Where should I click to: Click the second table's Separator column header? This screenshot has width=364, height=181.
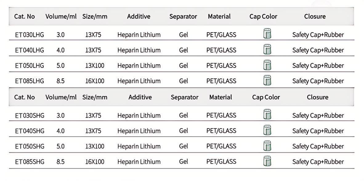point(184,97)
